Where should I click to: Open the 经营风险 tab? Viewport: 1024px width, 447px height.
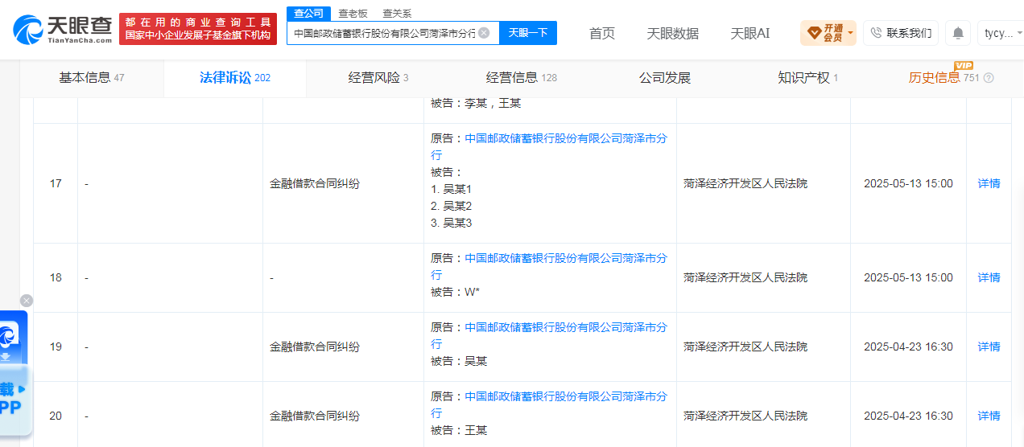[378, 78]
